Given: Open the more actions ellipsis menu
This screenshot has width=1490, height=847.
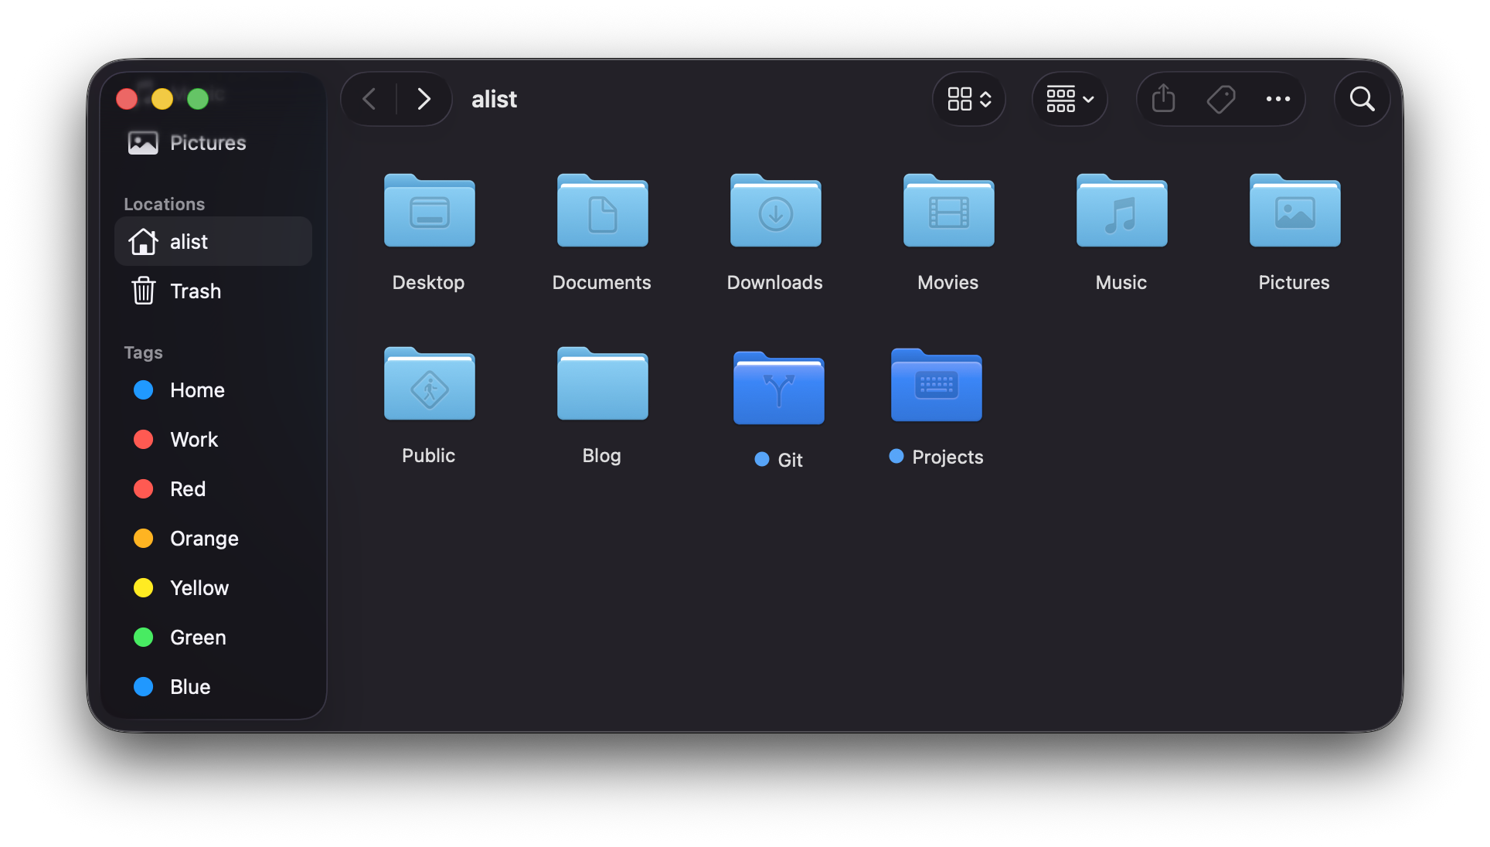Looking at the screenshot, I should pos(1277,99).
